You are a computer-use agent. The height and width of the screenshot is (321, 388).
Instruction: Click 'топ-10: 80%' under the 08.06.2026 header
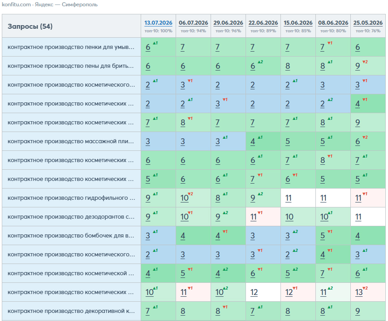(333, 31)
